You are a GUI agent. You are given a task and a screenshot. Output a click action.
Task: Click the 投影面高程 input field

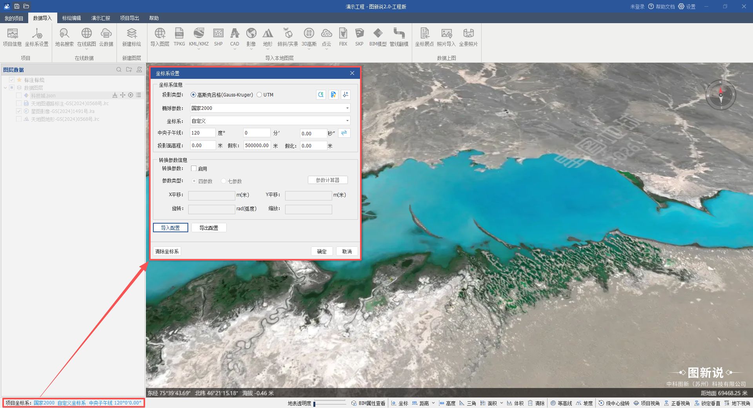click(x=203, y=146)
